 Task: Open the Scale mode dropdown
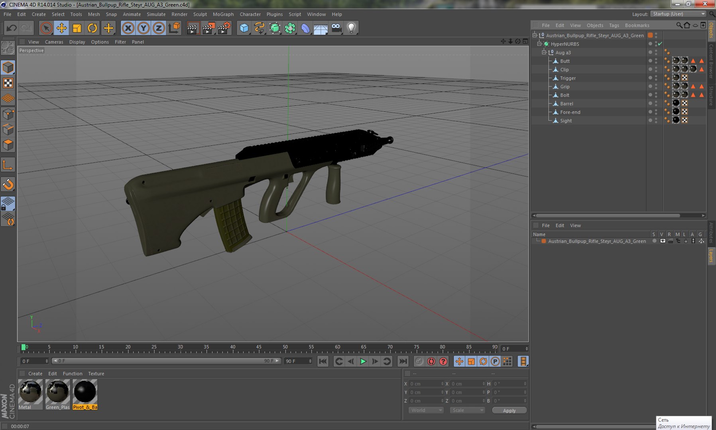click(x=467, y=410)
